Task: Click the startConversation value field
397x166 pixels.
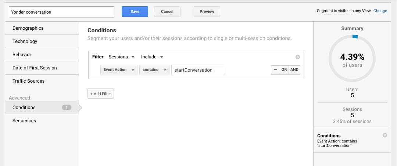Action: coord(198,70)
